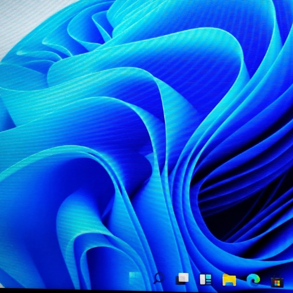Image resolution: width=293 pixels, height=293 pixels.
Task: Open the Windows Start menu
Action: 135,279
